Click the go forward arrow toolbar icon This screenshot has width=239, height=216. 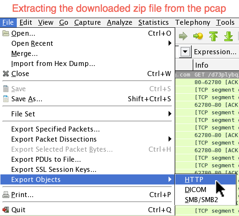[x=183, y=36]
